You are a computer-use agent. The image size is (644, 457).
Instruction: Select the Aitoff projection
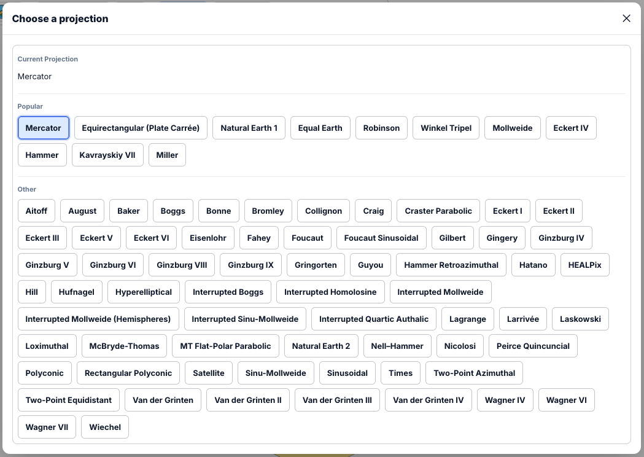[36, 211]
